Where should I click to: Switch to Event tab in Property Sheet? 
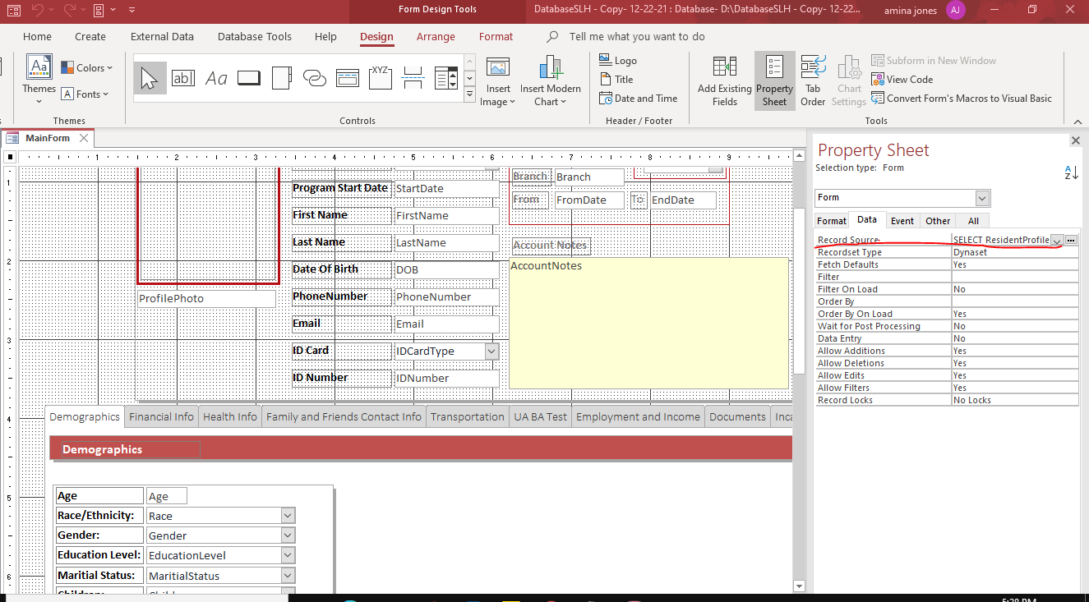(902, 220)
